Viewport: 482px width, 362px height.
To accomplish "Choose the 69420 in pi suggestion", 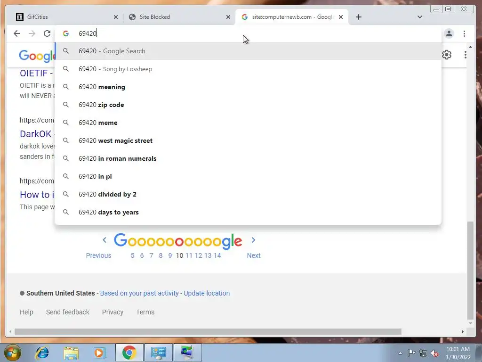I will (248, 176).
